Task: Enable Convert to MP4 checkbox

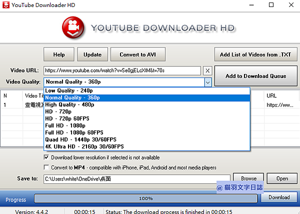Action: coord(46,167)
